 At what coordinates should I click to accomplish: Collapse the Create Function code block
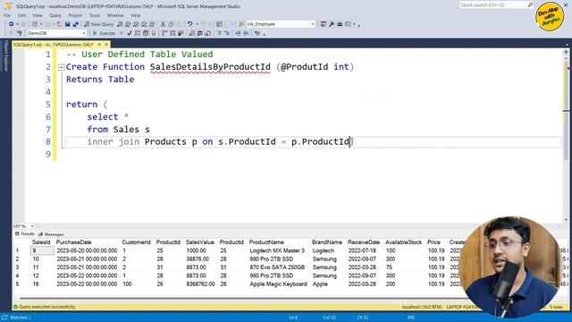(62, 67)
